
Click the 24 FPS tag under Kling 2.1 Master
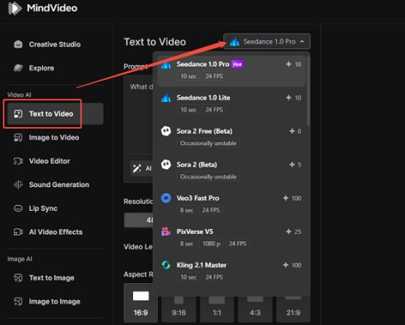point(214,277)
